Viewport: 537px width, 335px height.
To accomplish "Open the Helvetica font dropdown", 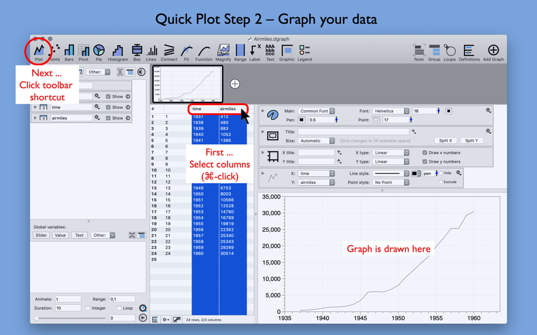I will coord(390,111).
